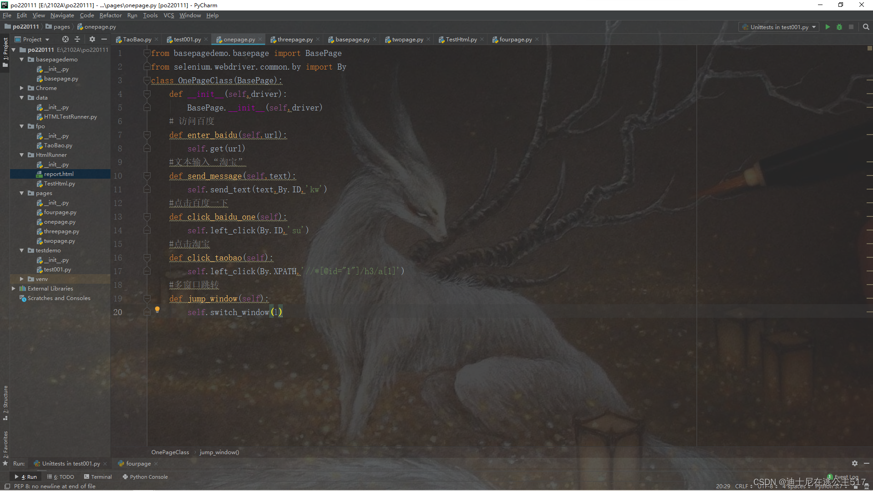Select Scratches and Consoles node
Viewport: 873px width, 491px height.
(x=60, y=298)
